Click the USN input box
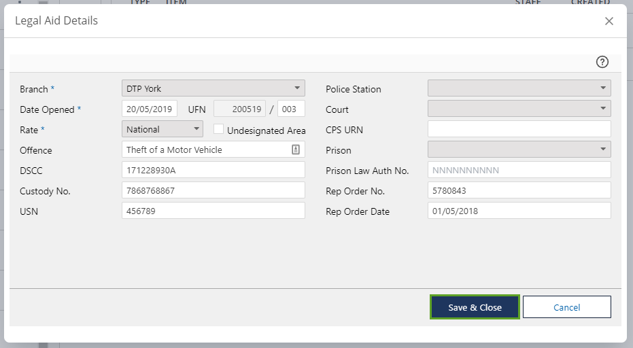The image size is (633, 348). click(x=213, y=211)
